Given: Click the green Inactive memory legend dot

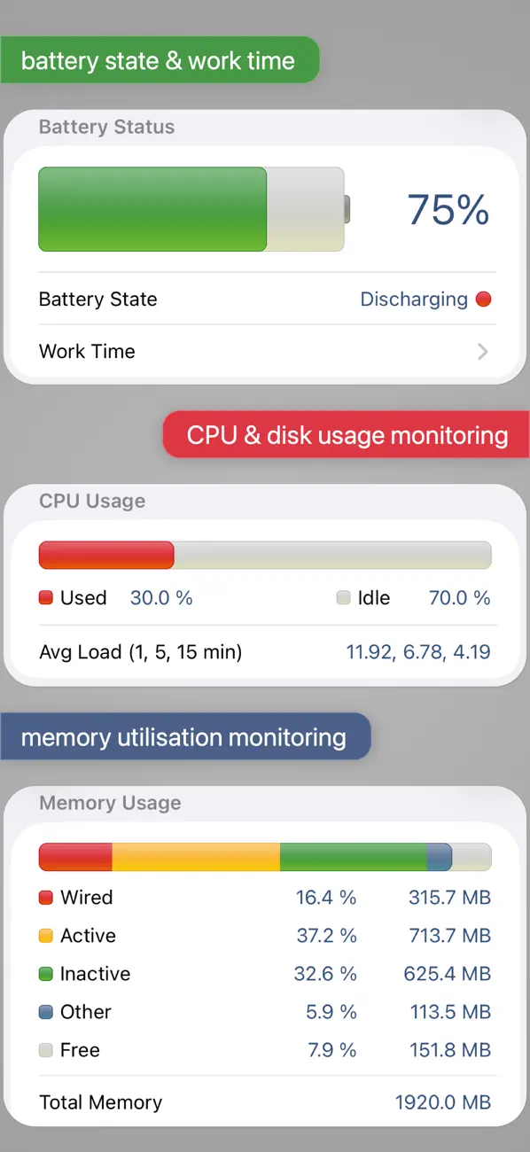Looking at the screenshot, I should (45, 974).
